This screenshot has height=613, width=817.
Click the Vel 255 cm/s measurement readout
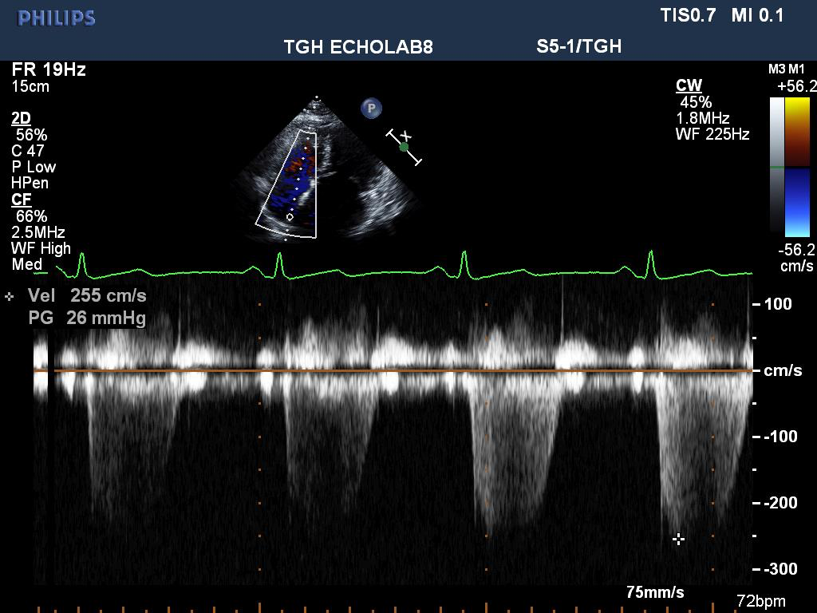(x=88, y=295)
